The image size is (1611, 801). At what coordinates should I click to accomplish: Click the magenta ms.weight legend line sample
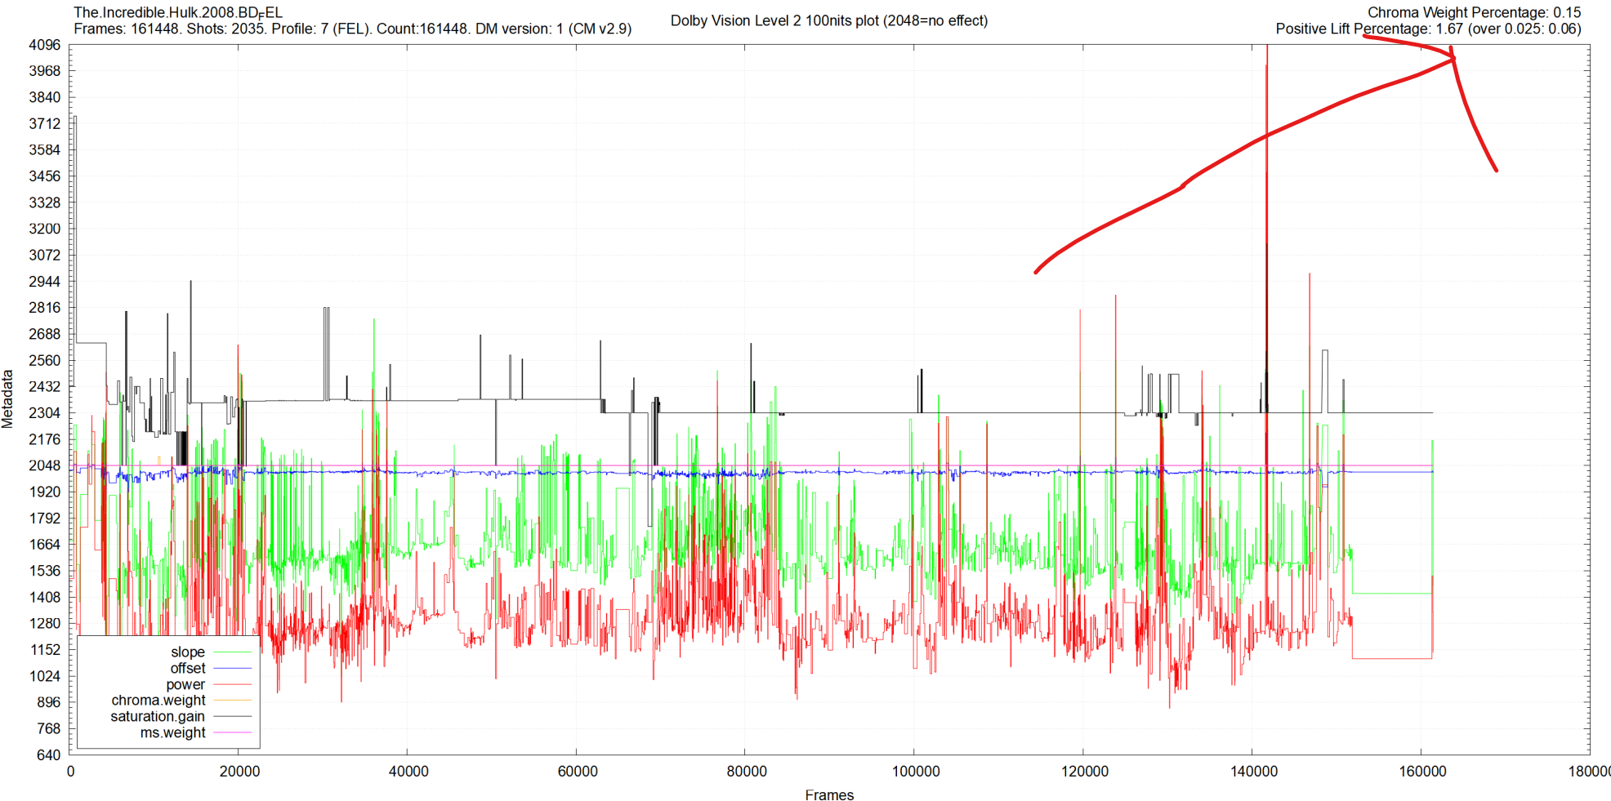(x=232, y=732)
